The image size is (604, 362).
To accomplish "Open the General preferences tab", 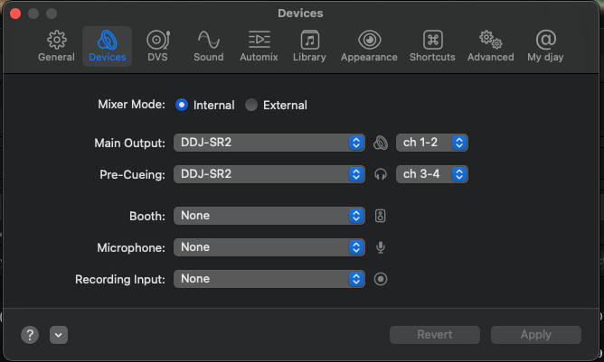I will click(x=56, y=46).
